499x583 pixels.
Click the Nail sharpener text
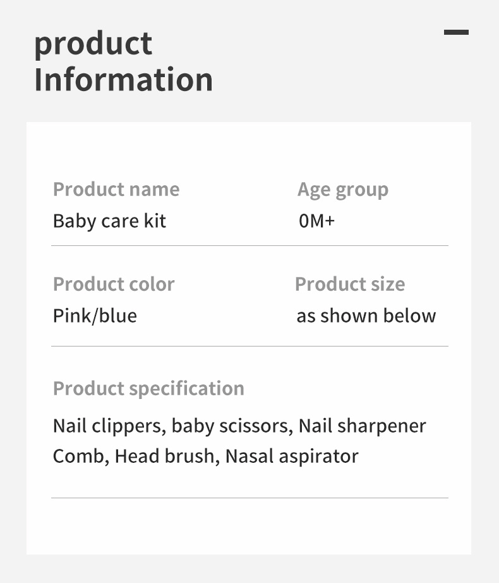point(362,426)
